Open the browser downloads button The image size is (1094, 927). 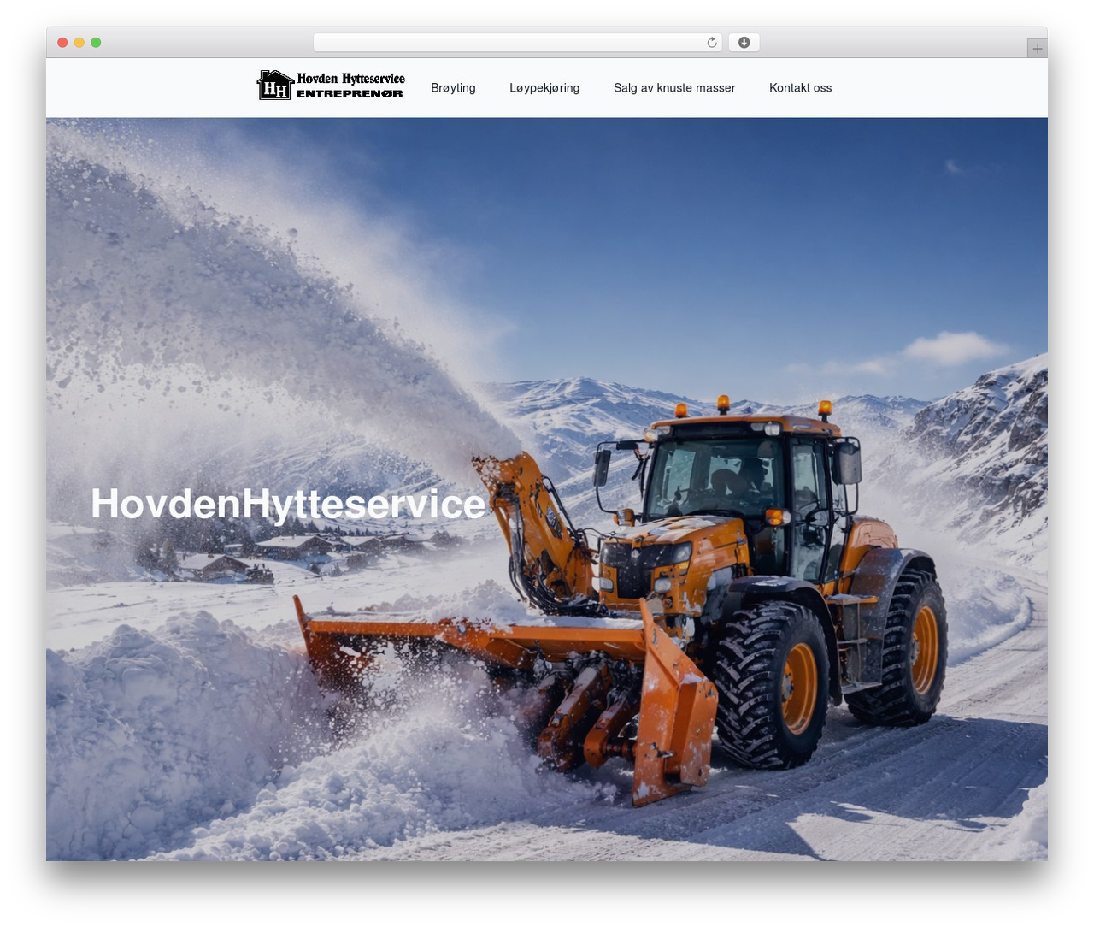(744, 43)
